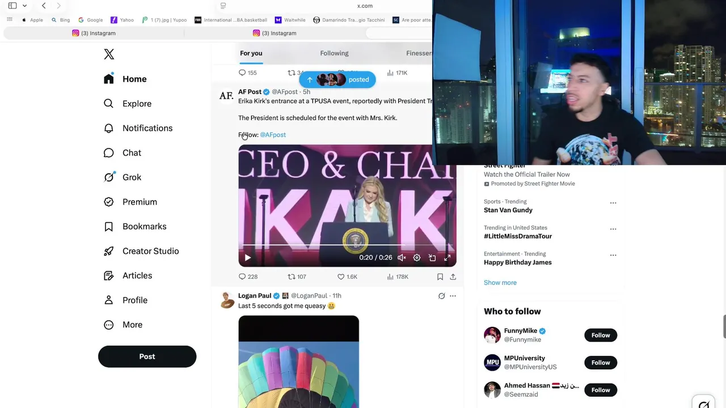Open more options on Logan Paul post
The height and width of the screenshot is (408, 726).
click(453, 296)
